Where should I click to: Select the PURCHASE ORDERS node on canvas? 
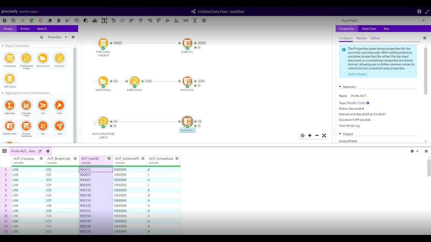tap(103, 43)
